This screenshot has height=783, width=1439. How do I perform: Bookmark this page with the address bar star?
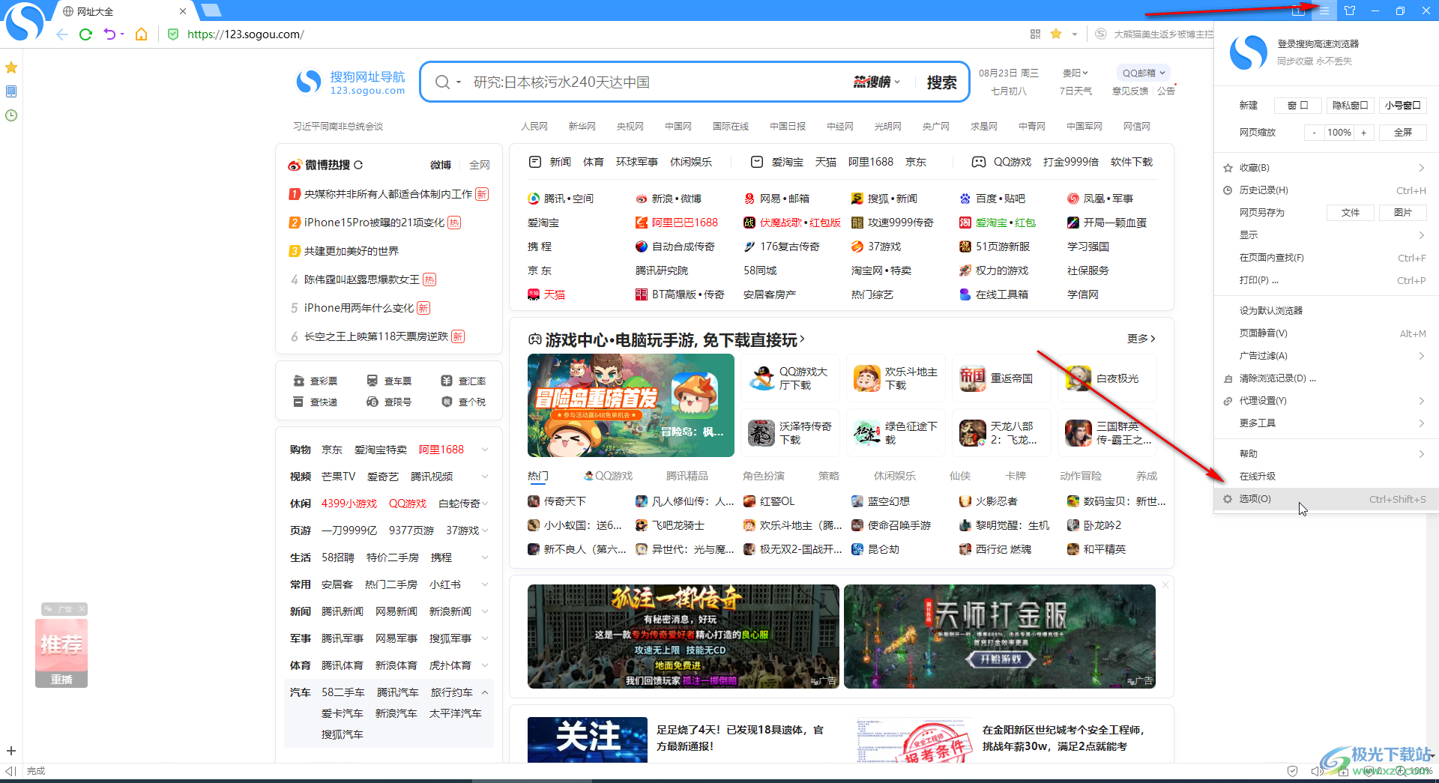click(x=1056, y=34)
